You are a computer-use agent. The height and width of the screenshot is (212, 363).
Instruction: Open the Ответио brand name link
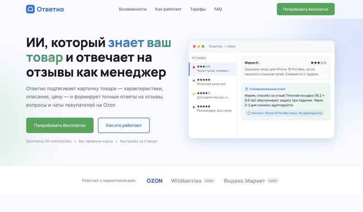pos(50,9)
